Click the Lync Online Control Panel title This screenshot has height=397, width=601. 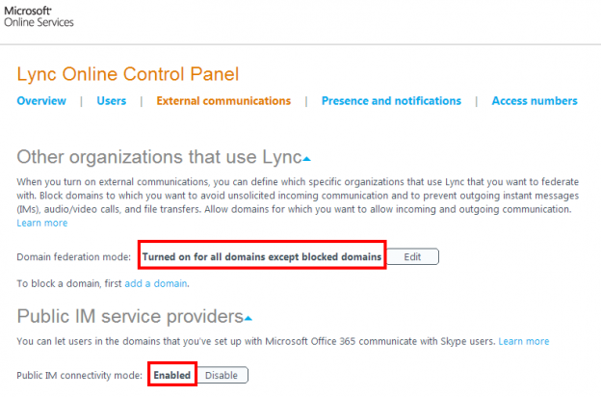128,74
